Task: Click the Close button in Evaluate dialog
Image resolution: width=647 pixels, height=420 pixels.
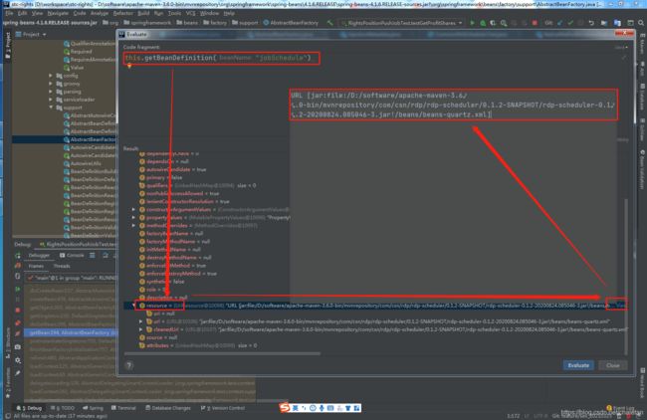Action: (x=613, y=365)
